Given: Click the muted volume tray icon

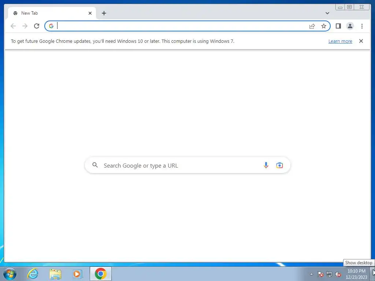Looking at the screenshot, I should [x=338, y=274].
